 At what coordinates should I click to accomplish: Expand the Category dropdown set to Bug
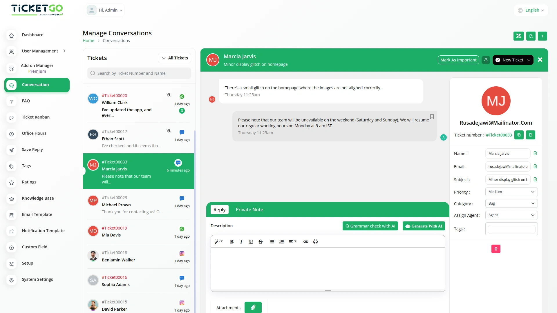(511, 203)
